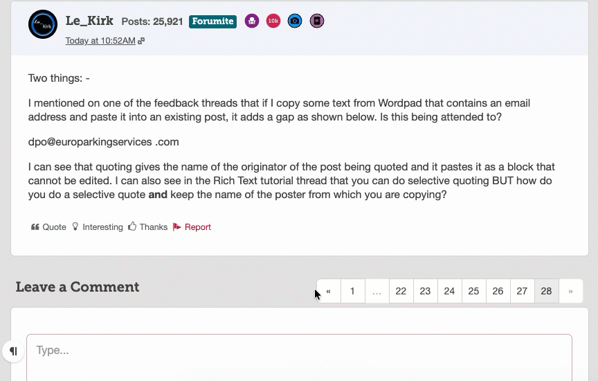Open the Le_Kirk username profile link

click(89, 21)
